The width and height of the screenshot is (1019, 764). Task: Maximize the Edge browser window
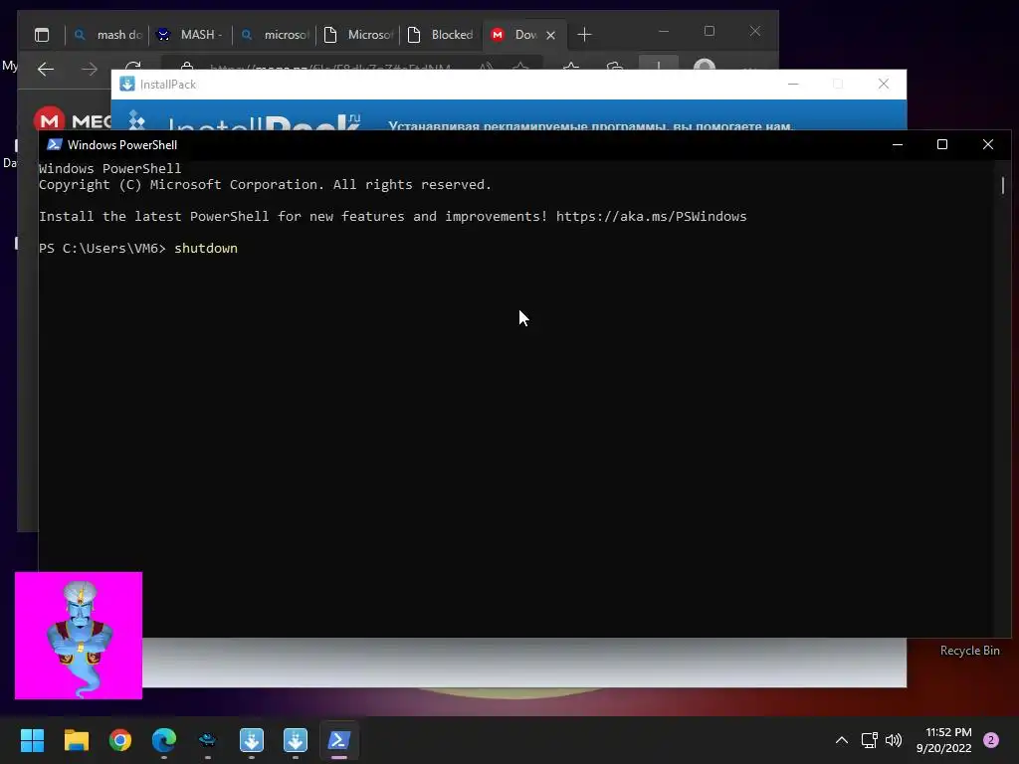[709, 31]
